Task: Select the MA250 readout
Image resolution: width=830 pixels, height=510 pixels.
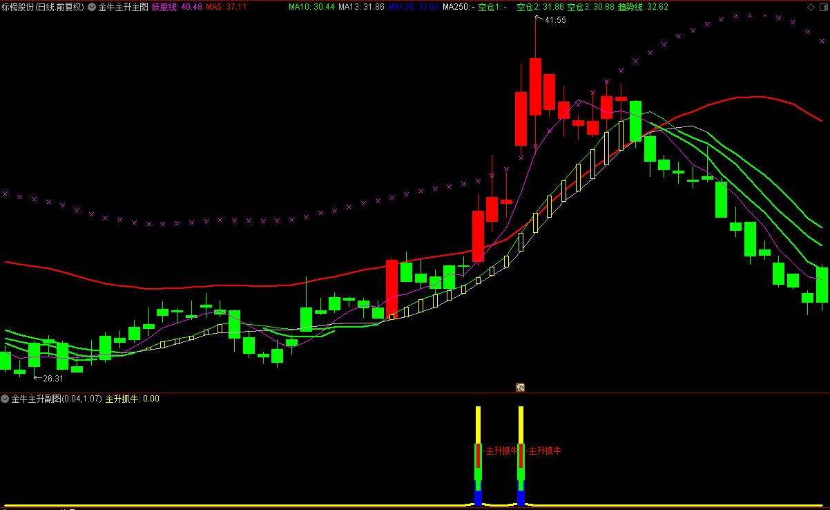Action: (x=459, y=7)
